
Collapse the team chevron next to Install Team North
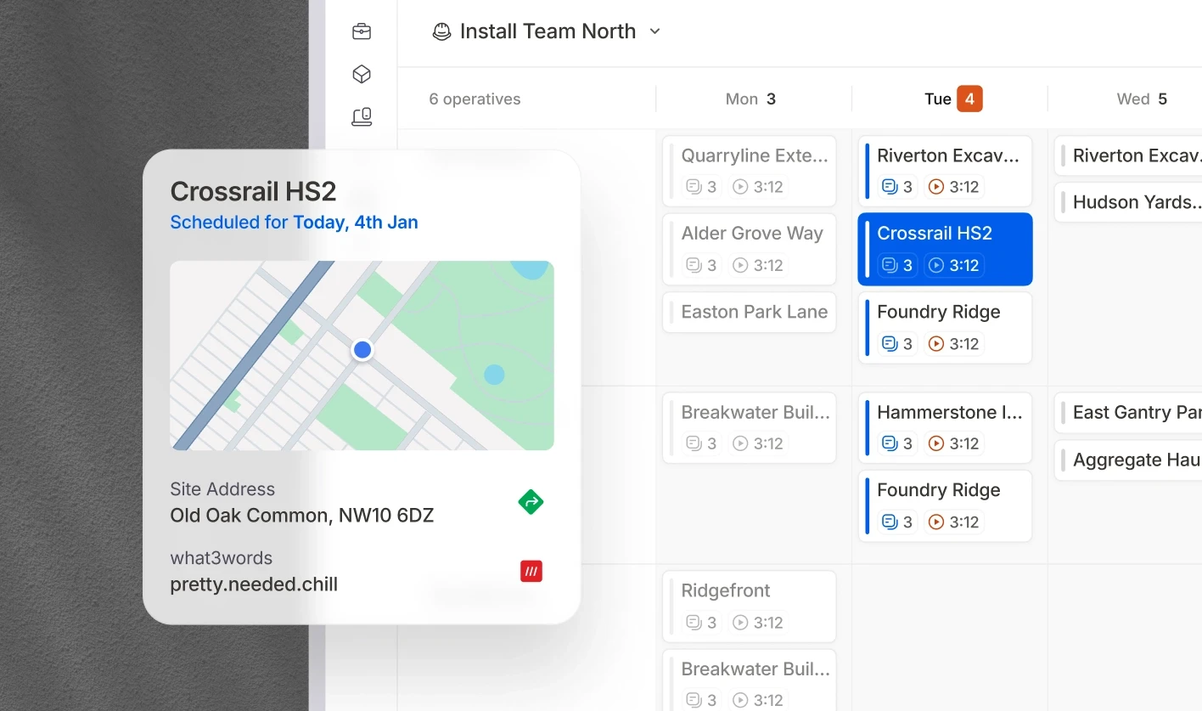pyautogui.click(x=654, y=31)
